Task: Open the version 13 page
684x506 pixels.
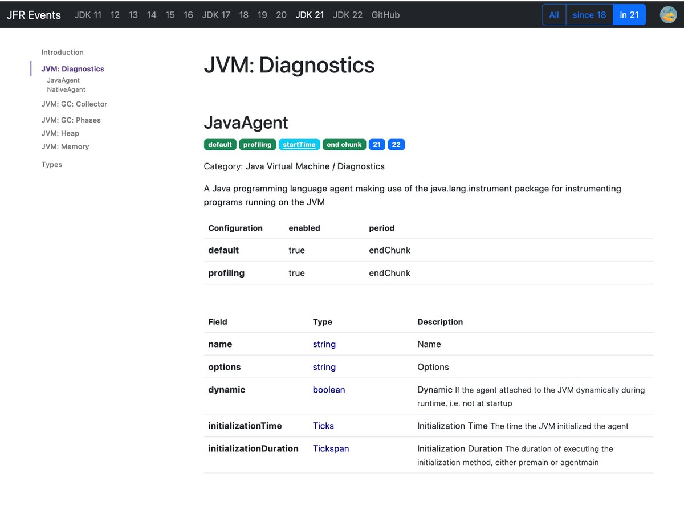Action: point(133,15)
